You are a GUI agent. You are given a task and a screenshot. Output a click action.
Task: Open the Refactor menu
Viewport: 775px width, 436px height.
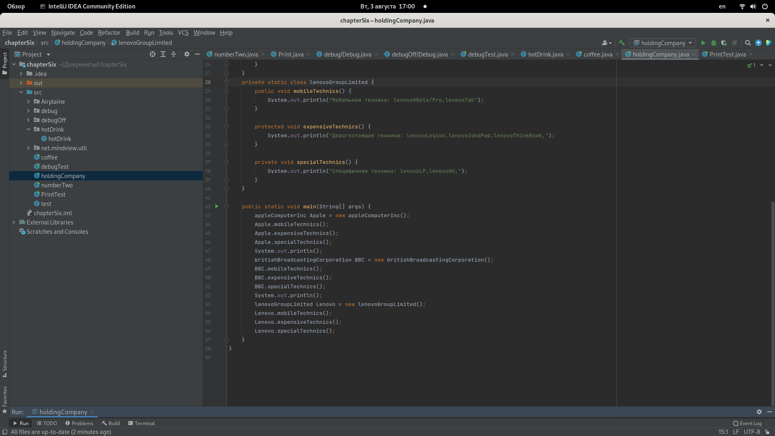109,33
